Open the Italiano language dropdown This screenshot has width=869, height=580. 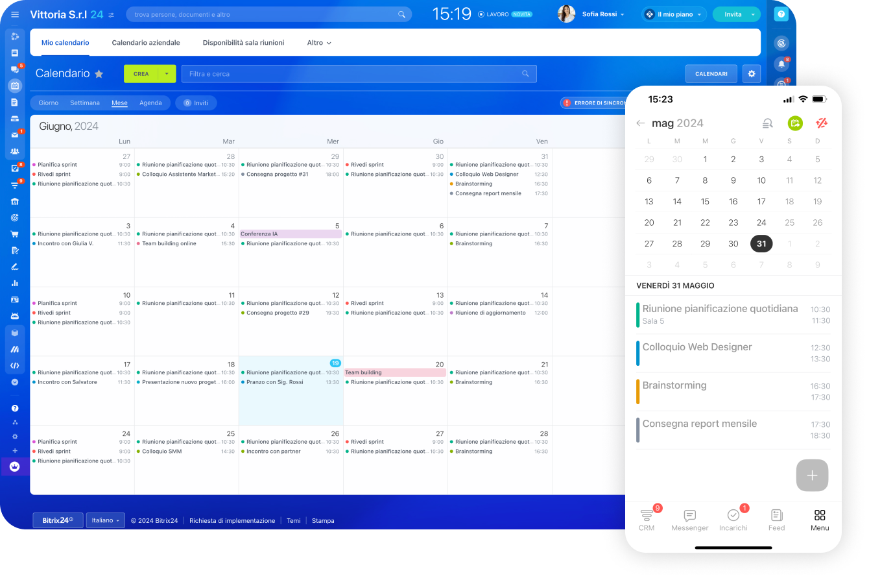tap(105, 520)
